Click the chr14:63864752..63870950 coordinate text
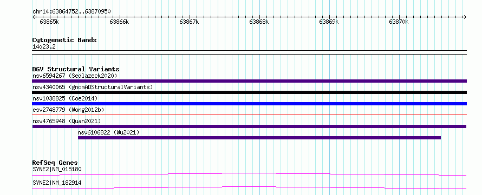 point(71,11)
